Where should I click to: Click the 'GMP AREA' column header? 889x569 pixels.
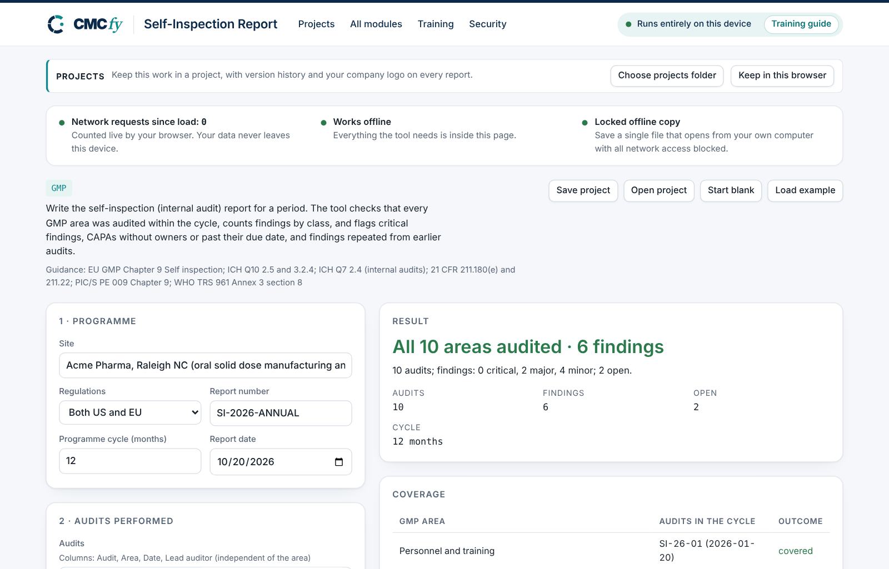[422, 521]
